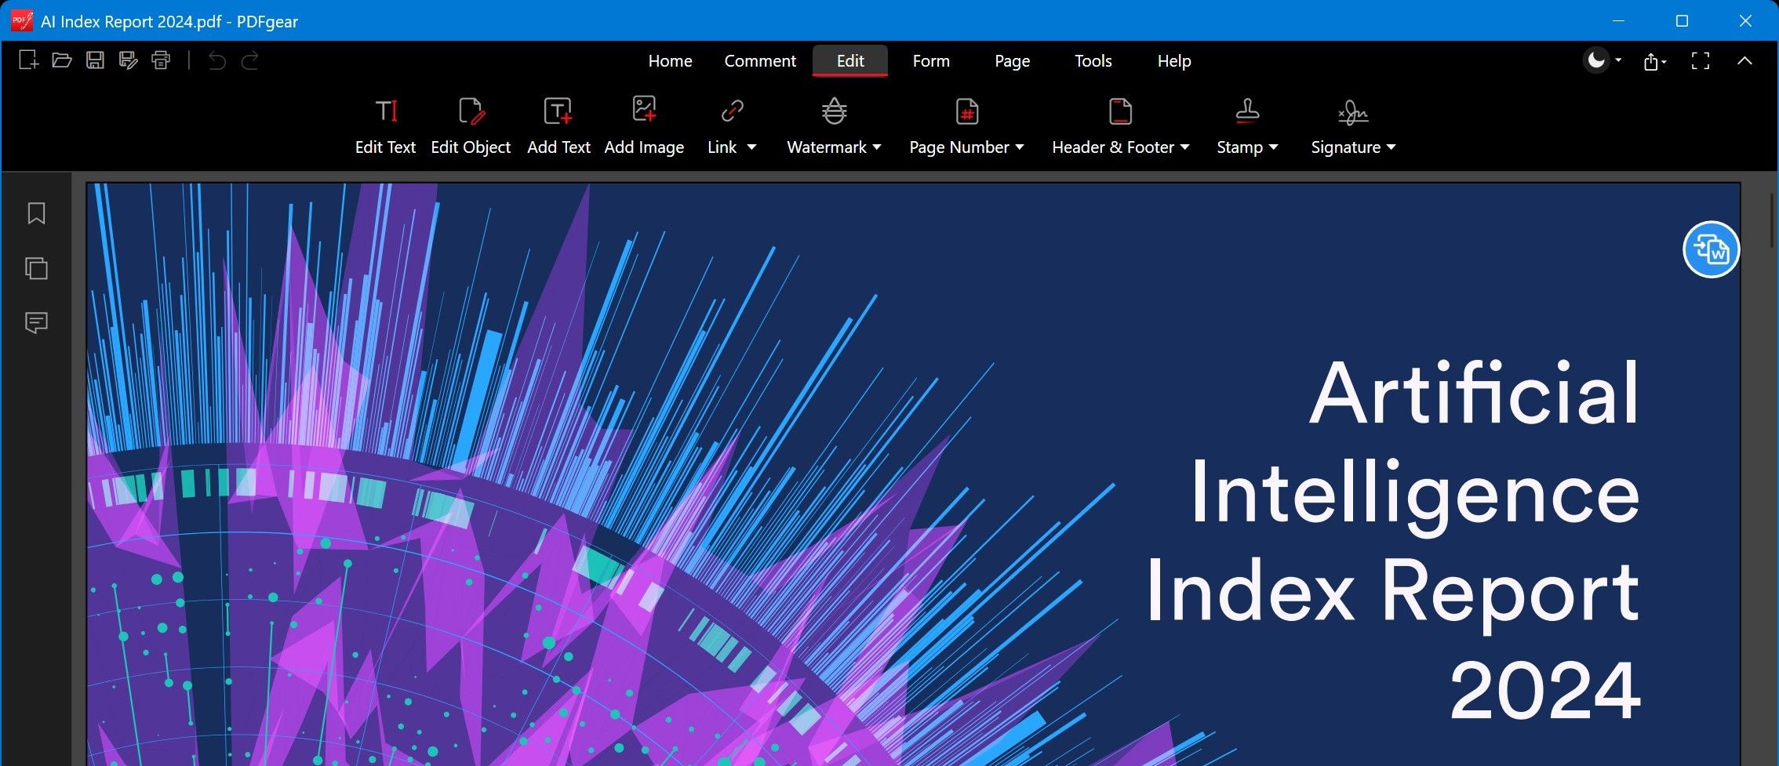This screenshot has height=766, width=1779.
Task: Open the Page Number dropdown
Action: click(x=1019, y=147)
